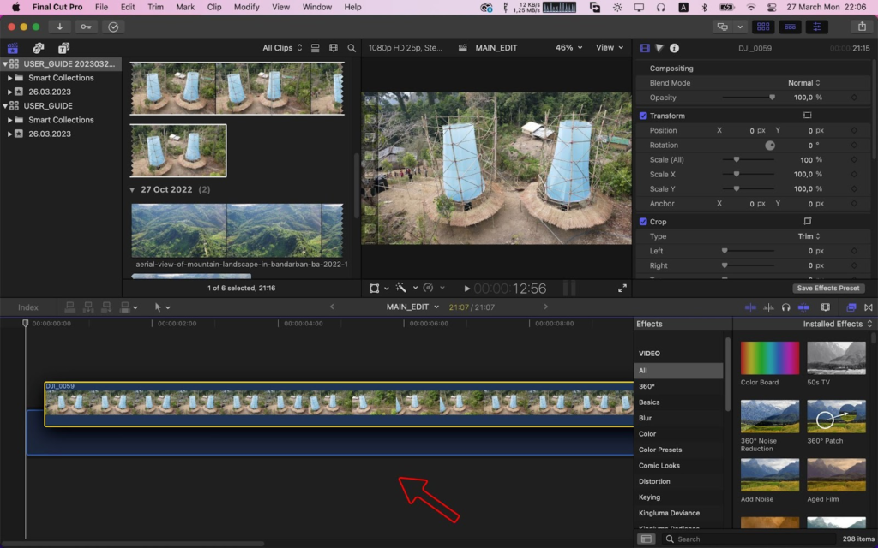878x548 pixels.
Task: Toggle solo headphones icon in timeline
Action: coord(785,307)
